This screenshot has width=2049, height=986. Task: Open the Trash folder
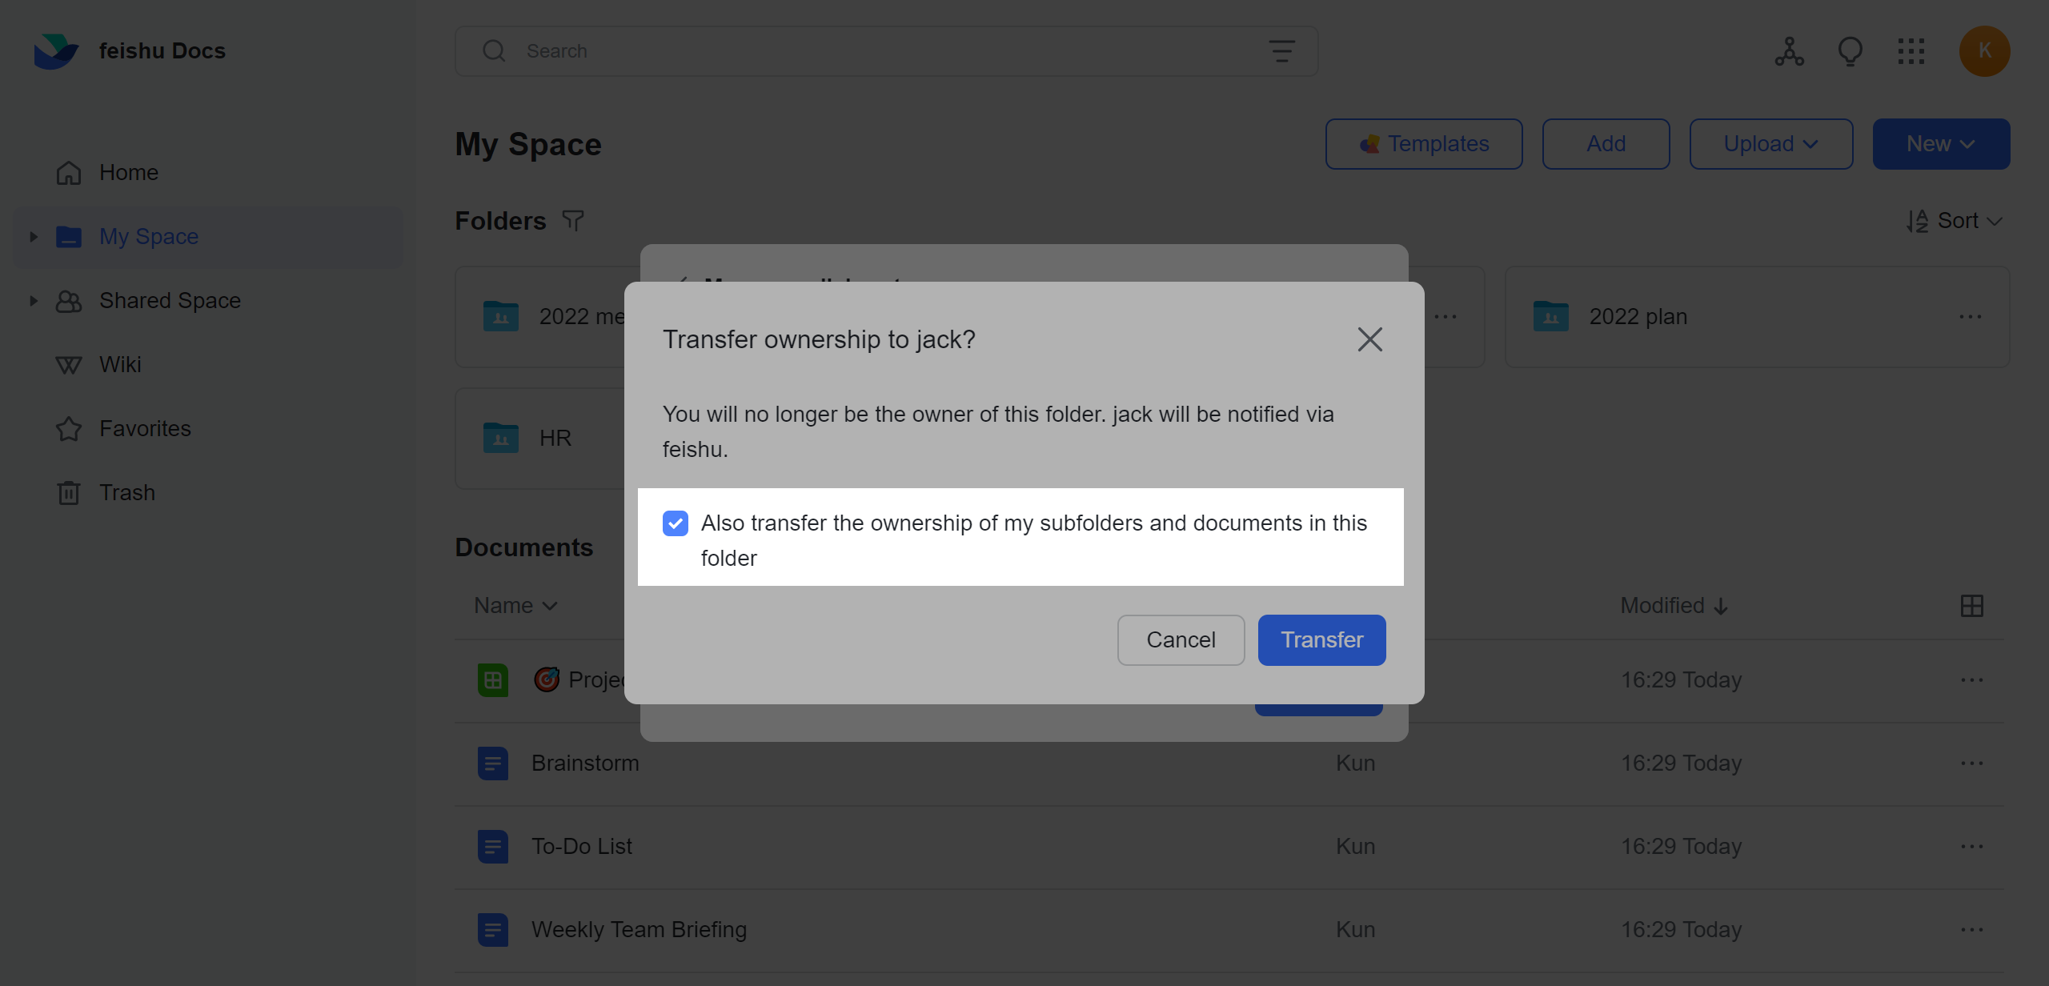coord(128,492)
